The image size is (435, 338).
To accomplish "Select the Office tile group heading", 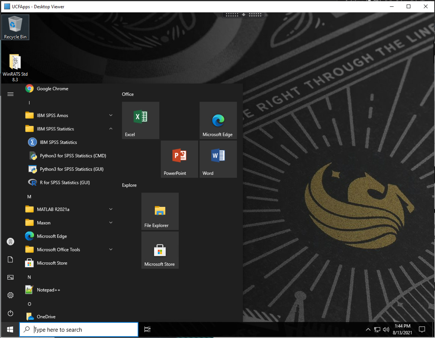I will pos(128,94).
